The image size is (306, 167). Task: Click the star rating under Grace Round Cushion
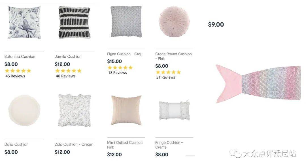(168, 72)
